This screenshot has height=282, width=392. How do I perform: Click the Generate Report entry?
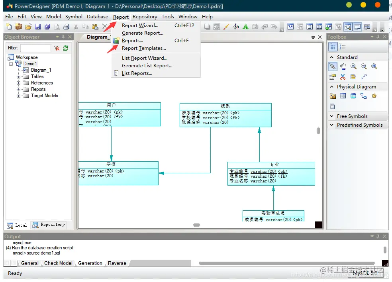point(143,33)
